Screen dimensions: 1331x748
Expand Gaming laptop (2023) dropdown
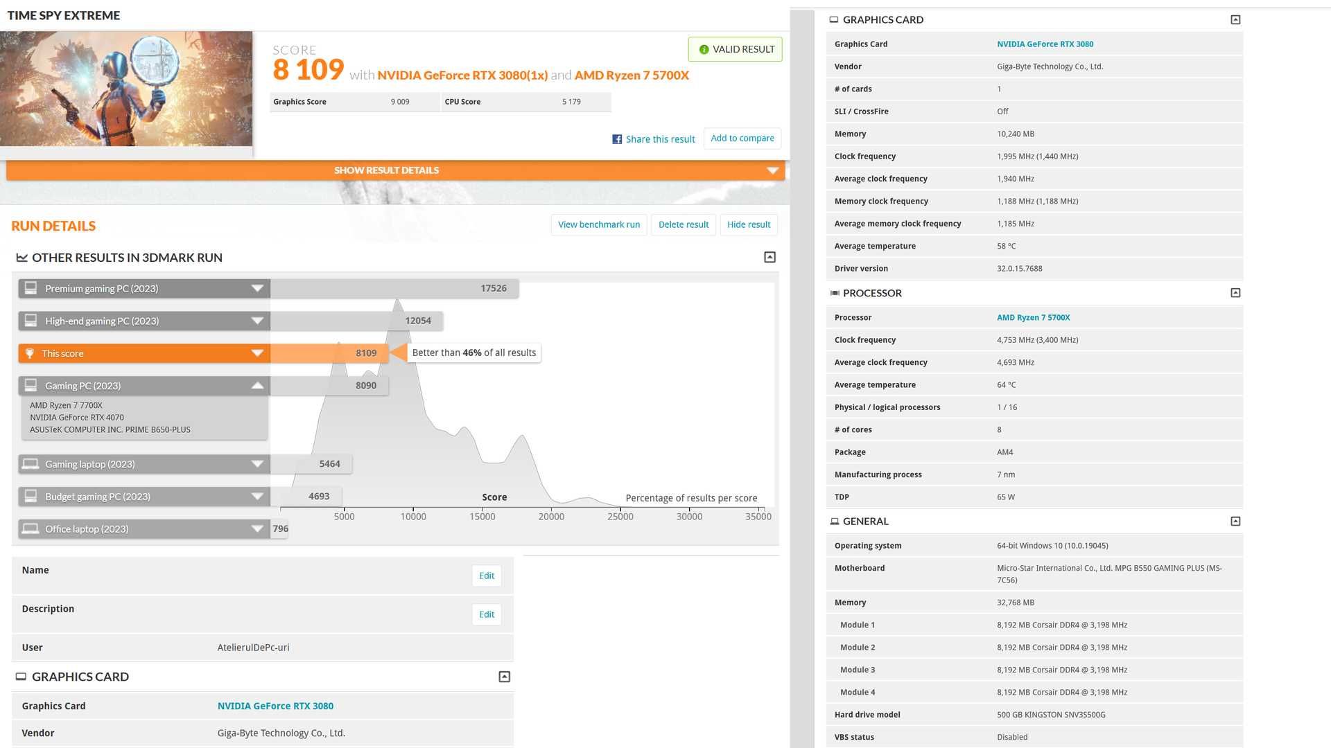(257, 464)
